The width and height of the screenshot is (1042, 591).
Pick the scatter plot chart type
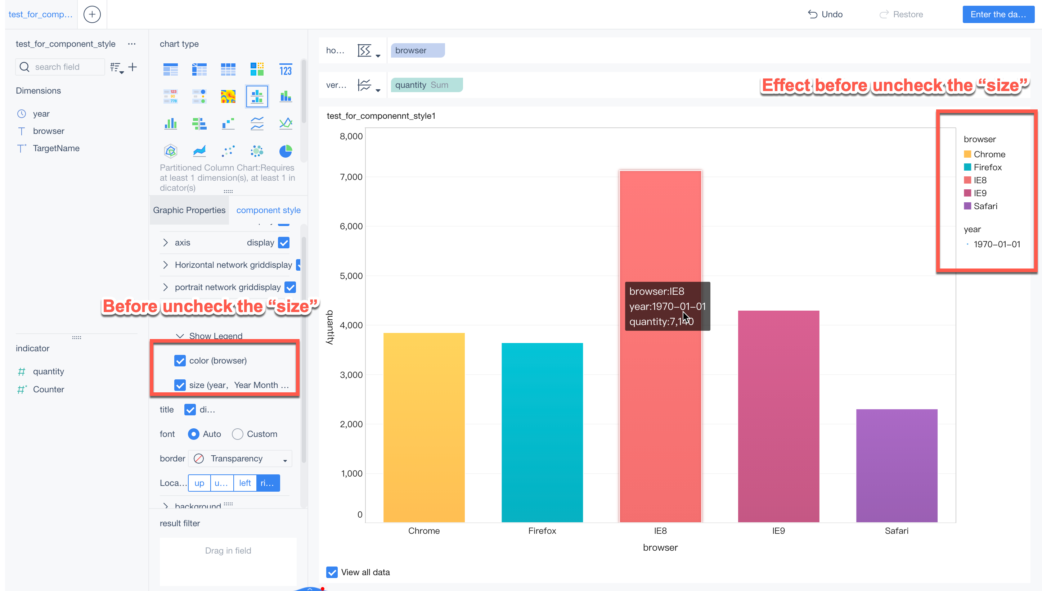click(228, 151)
